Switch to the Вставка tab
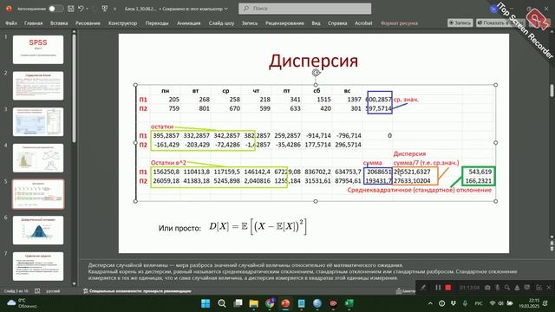555x312 pixels. 59,23
